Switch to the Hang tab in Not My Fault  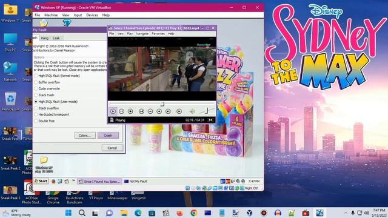click(44, 38)
